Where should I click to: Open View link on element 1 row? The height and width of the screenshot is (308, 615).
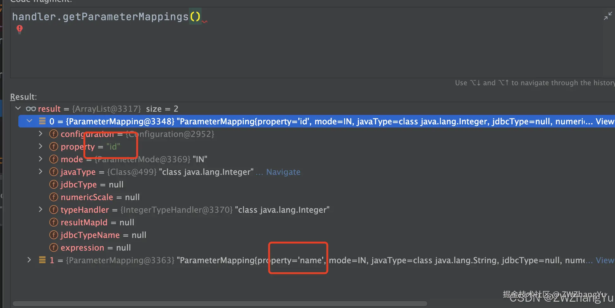[x=605, y=260]
